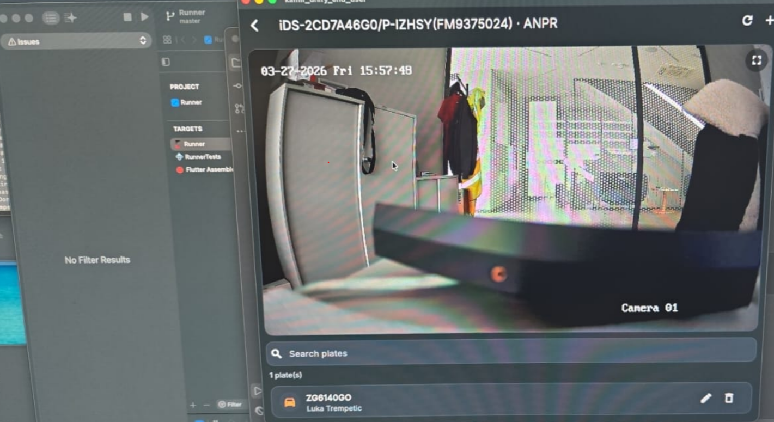Add a new plate with plus icon
This screenshot has width=774, height=422.
click(x=769, y=21)
